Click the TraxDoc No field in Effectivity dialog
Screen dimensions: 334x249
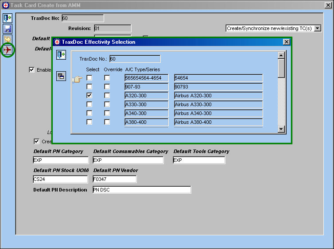coord(135,59)
